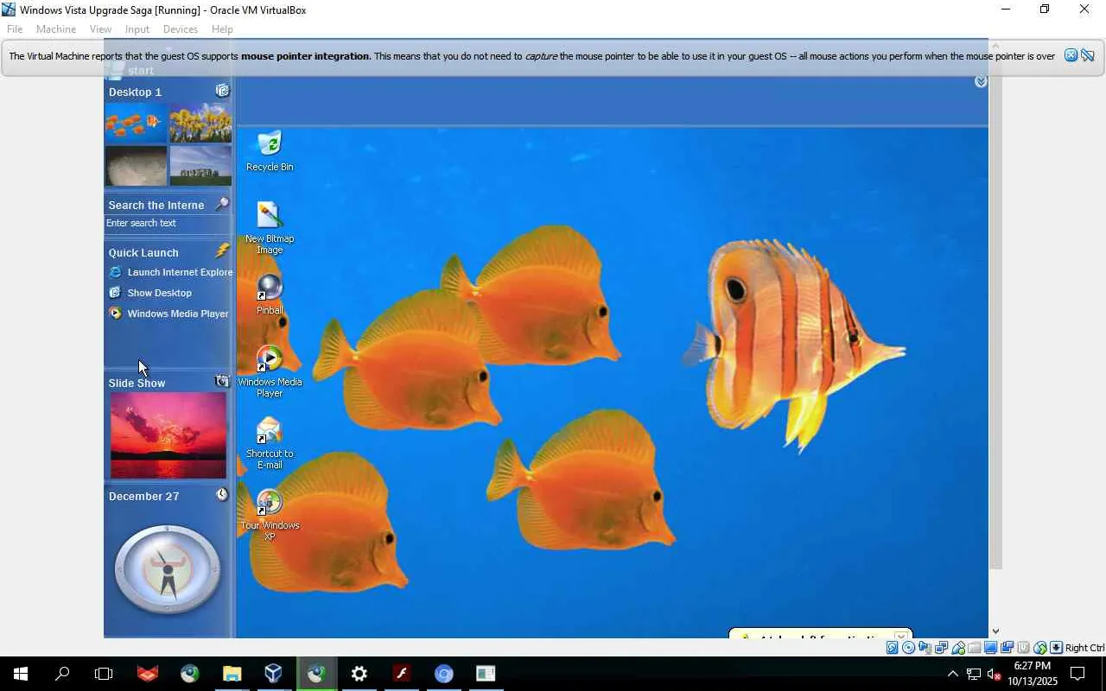Click the "Right Ctrl" host key label

point(1084,648)
